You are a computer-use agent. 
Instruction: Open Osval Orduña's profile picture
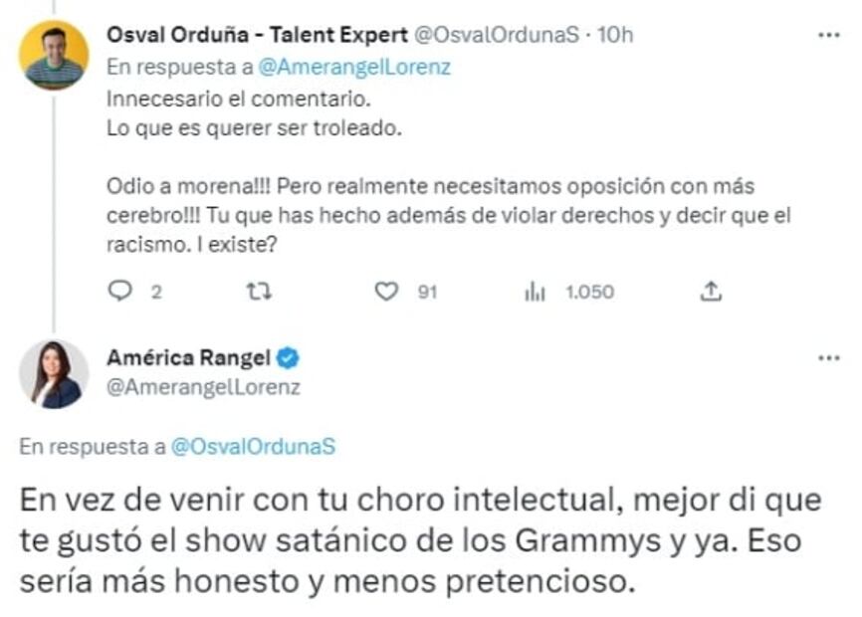[54, 56]
